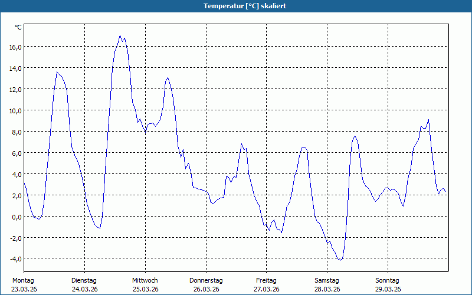The width and height of the screenshot is (472, 295).
Task: Select the Samstag axis label
Action: pyautogui.click(x=327, y=281)
